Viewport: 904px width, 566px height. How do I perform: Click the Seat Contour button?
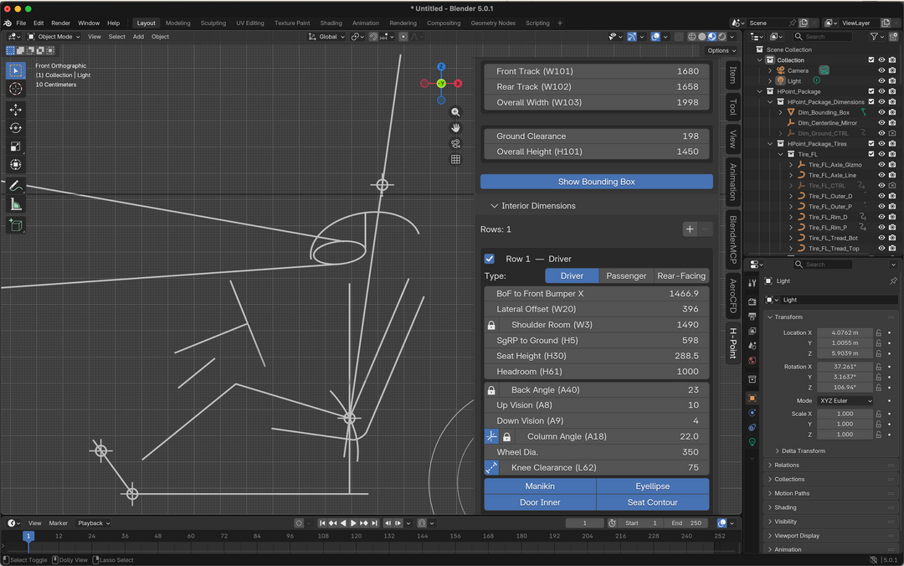tap(652, 502)
